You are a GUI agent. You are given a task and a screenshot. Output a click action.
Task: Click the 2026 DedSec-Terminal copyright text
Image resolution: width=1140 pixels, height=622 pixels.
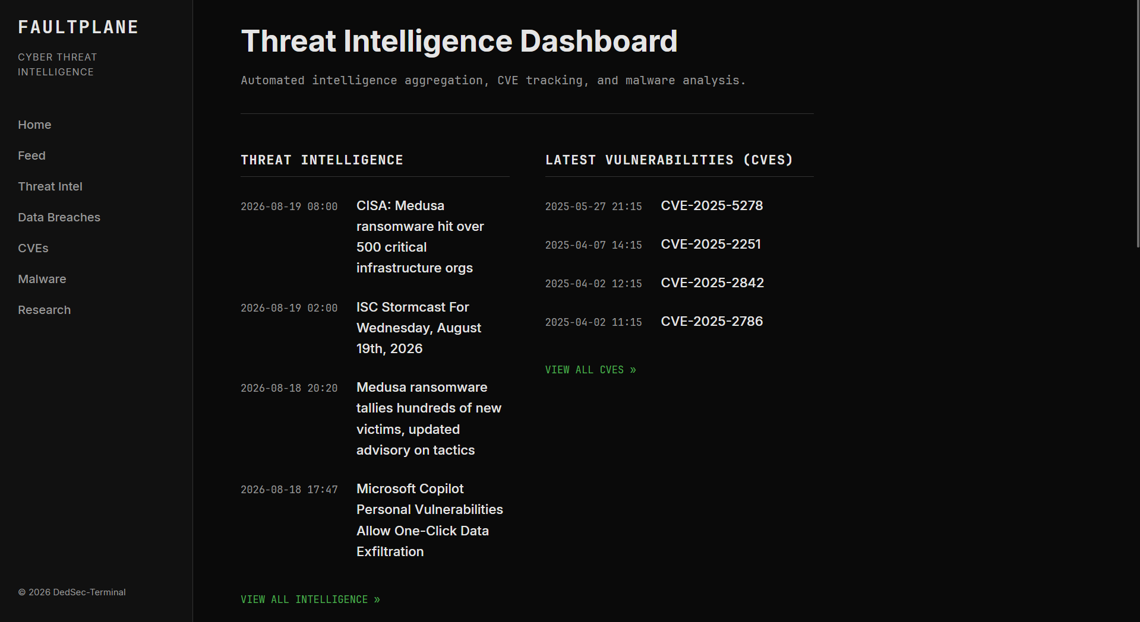(x=72, y=592)
